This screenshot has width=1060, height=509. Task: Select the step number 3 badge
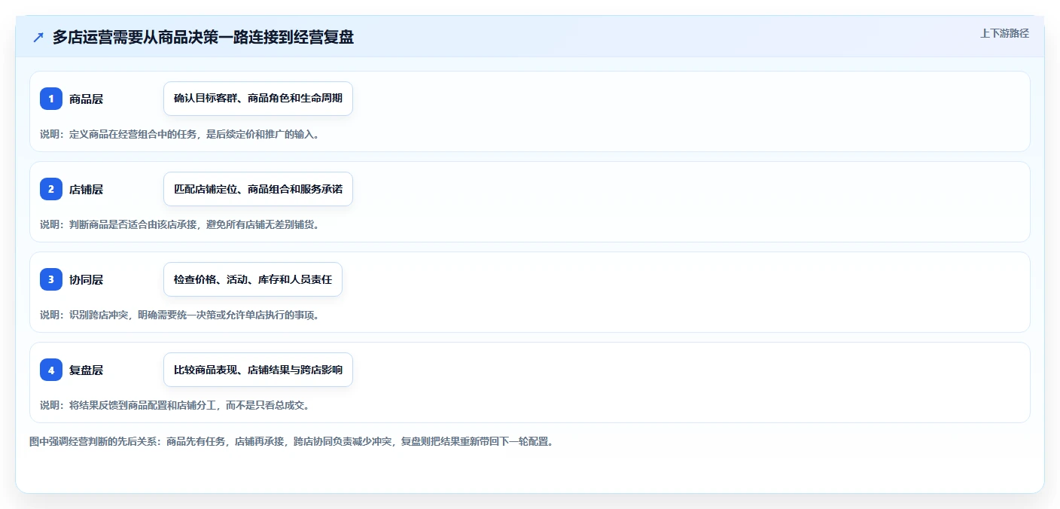pos(51,279)
